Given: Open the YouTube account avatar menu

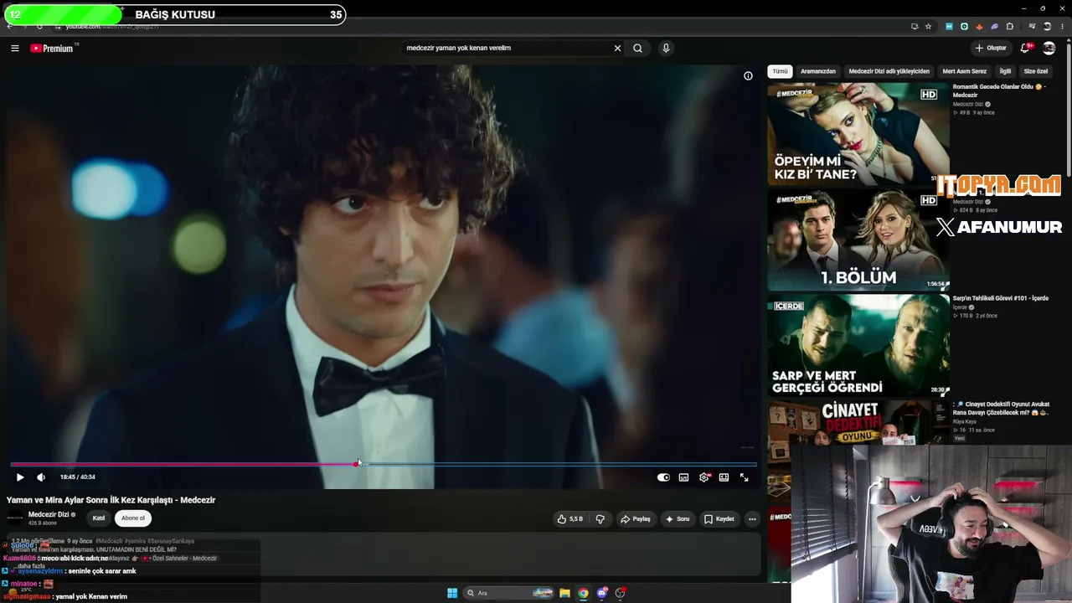Looking at the screenshot, I should point(1049,48).
